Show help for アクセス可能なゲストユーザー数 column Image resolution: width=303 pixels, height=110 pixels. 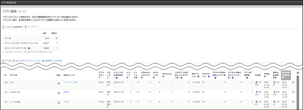pyautogui.click(x=233, y=78)
